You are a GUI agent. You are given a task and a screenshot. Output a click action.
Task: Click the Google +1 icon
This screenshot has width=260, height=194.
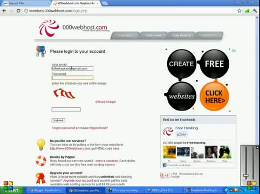pos(165,175)
